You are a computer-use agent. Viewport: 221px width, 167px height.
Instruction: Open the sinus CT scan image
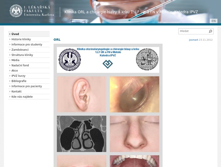(x=81, y=134)
